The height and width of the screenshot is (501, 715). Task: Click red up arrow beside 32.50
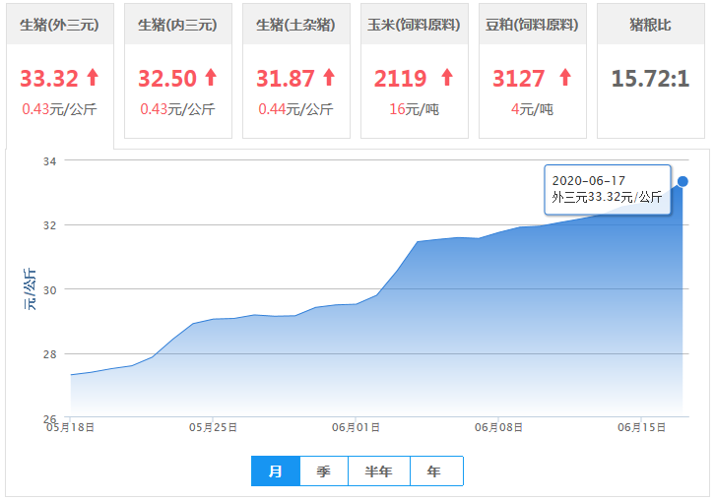click(x=210, y=77)
